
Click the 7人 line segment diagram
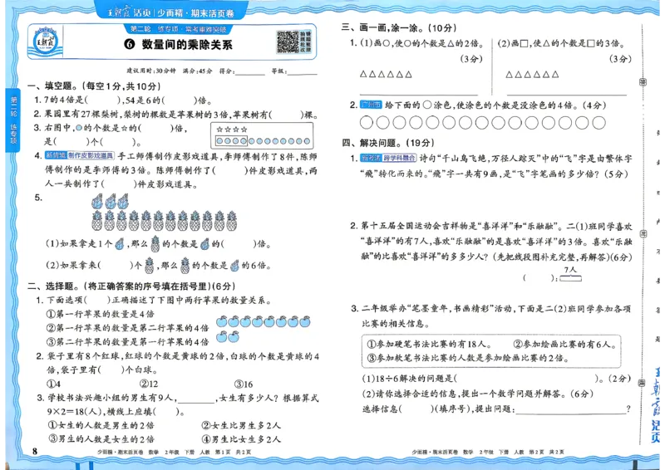[570, 274]
